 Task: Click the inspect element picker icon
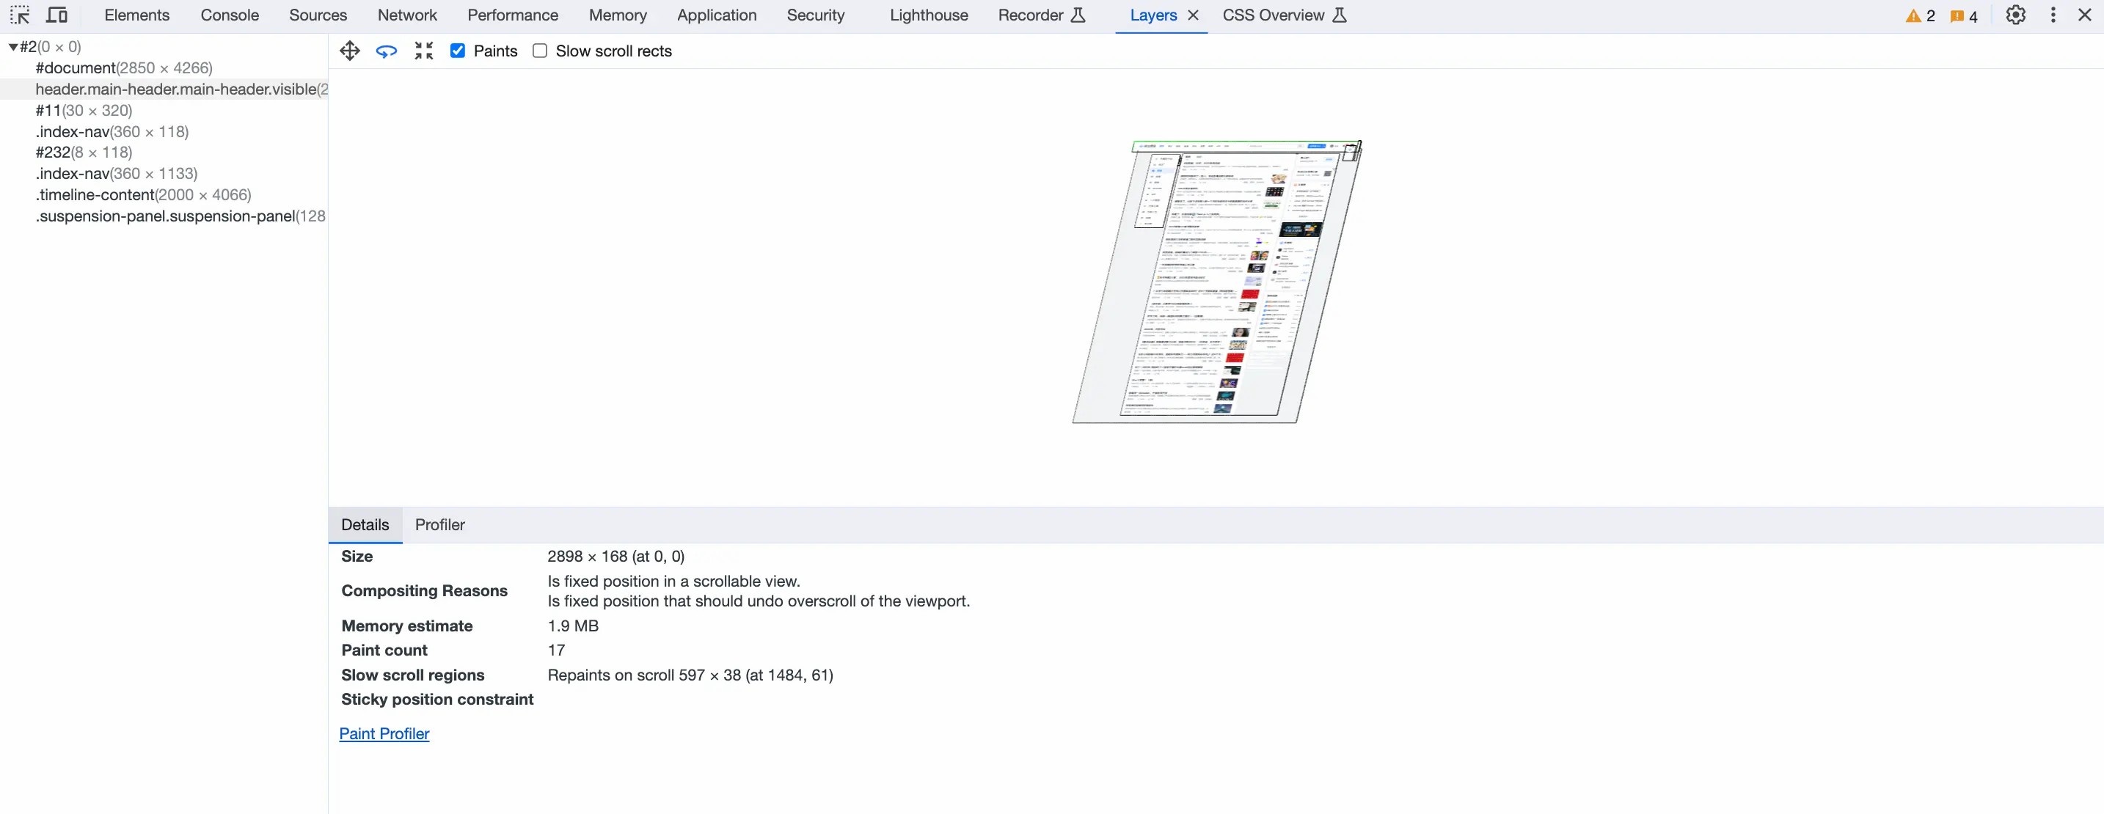tap(20, 15)
